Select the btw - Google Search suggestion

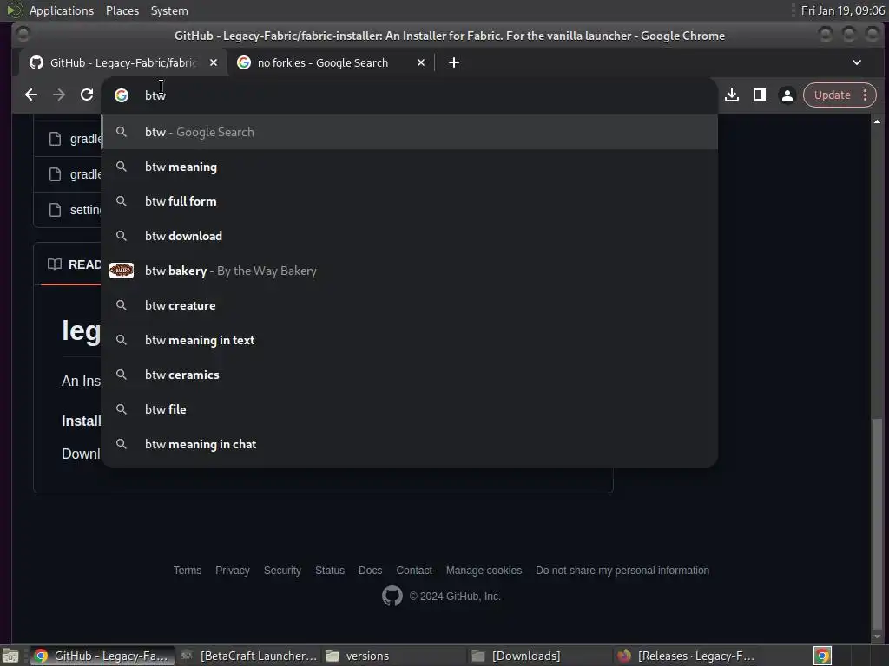point(410,132)
